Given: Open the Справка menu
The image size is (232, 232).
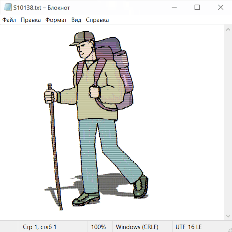Looking at the screenshot, I should (x=97, y=20).
